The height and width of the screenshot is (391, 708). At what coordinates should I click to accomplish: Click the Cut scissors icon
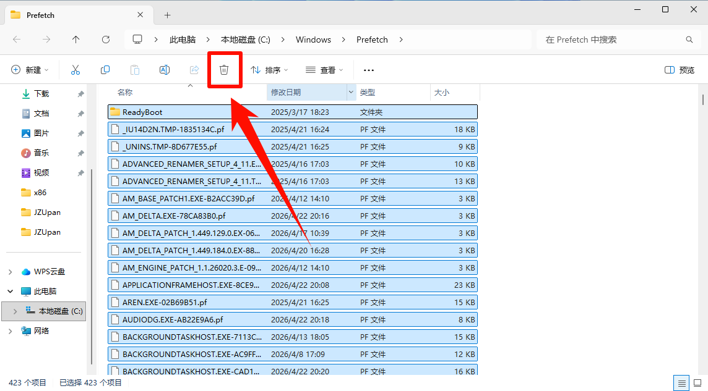click(76, 70)
